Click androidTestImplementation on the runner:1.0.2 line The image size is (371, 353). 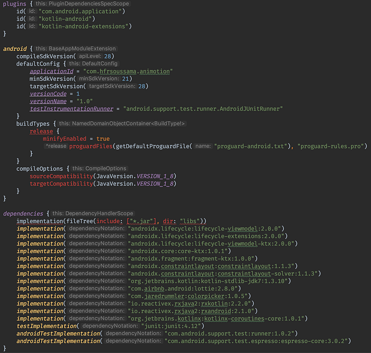58,333
